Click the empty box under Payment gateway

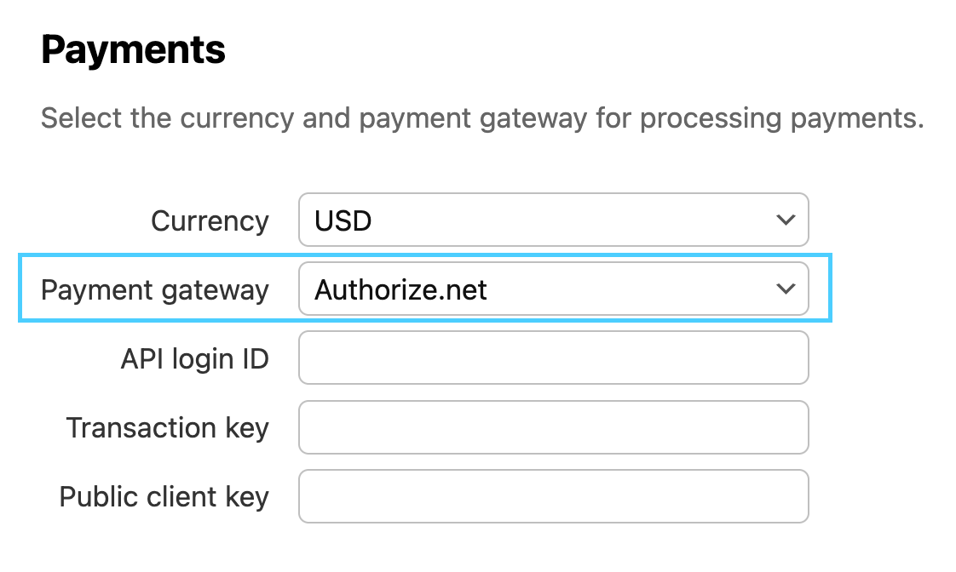552,357
